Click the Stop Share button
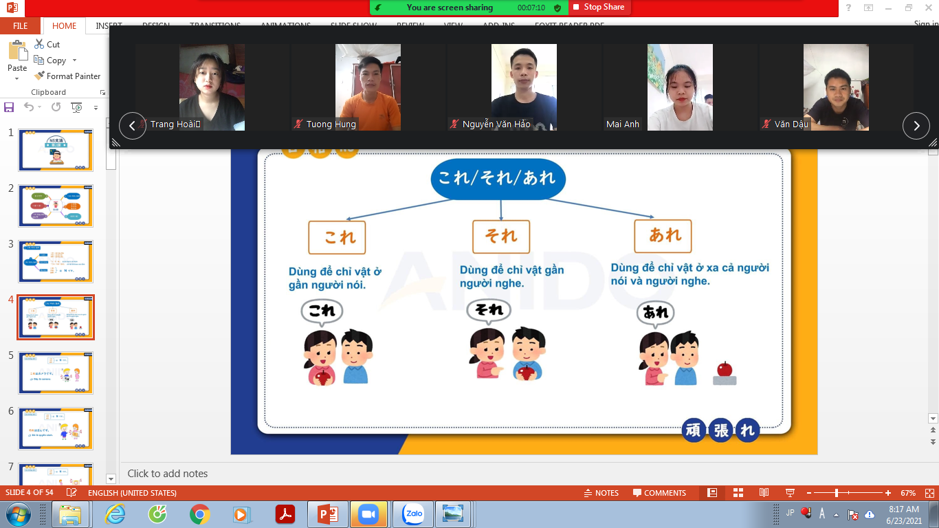The width and height of the screenshot is (939, 528). coord(599,7)
